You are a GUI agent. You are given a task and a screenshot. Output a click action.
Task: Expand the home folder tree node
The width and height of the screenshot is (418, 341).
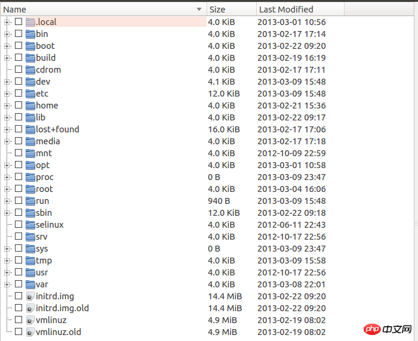pyautogui.click(x=7, y=106)
